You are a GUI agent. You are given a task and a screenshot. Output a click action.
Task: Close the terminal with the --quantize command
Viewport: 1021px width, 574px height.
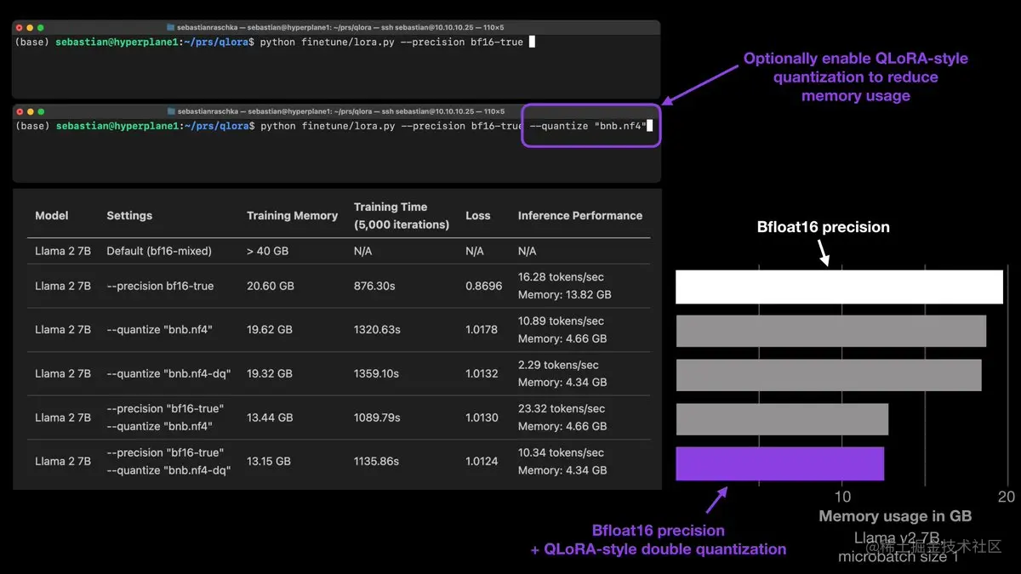pos(19,111)
